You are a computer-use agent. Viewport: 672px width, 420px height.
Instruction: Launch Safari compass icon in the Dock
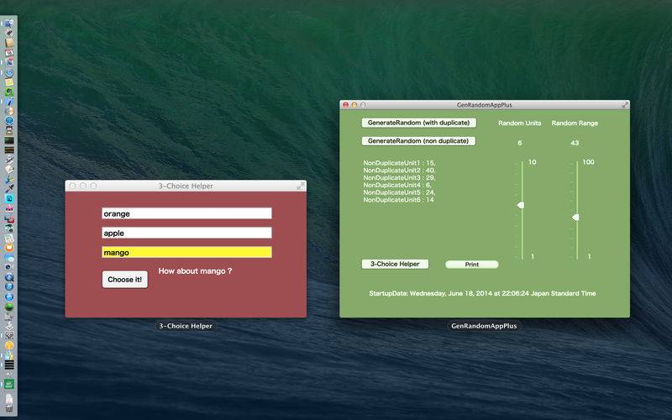click(x=9, y=73)
